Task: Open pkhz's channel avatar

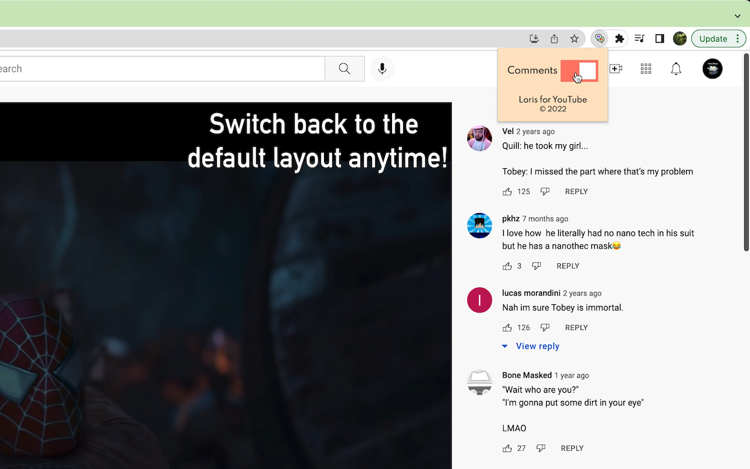Action: coord(479,226)
